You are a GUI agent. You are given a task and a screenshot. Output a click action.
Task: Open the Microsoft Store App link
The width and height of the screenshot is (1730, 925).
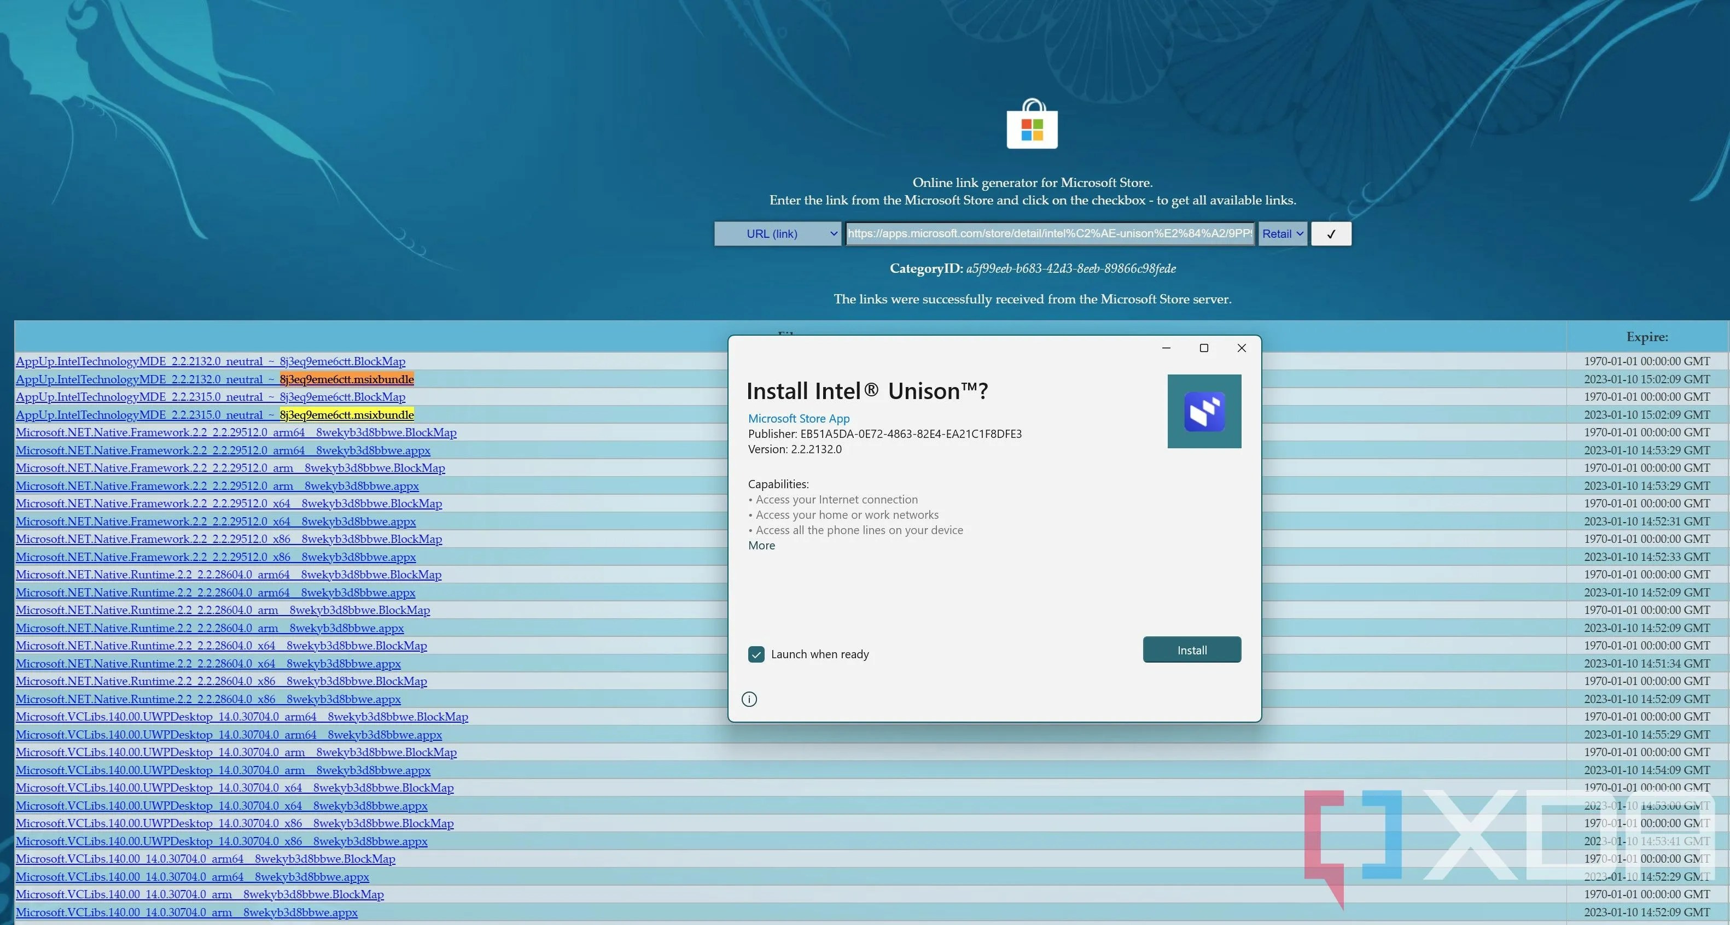pos(799,418)
